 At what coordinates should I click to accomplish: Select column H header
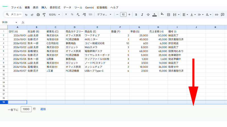[158, 27]
